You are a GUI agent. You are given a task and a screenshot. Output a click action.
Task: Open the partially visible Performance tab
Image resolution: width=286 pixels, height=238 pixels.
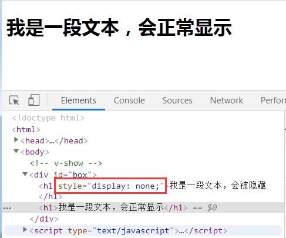(x=273, y=100)
